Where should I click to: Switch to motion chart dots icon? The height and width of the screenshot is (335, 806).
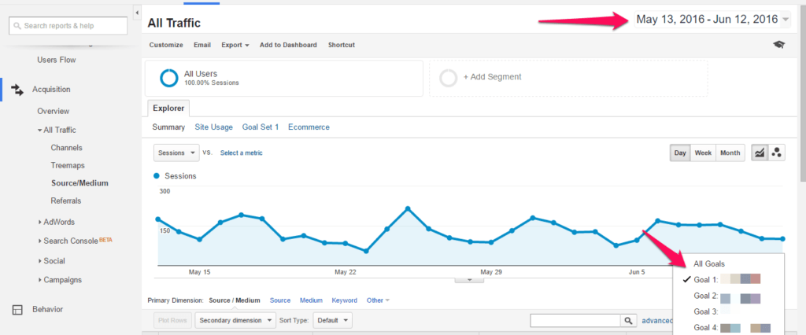[x=777, y=153]
